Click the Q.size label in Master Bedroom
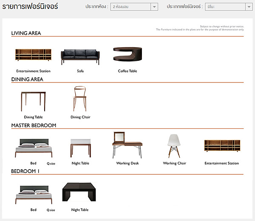This screenshot has height=221, width=255. tap(51, 163)
